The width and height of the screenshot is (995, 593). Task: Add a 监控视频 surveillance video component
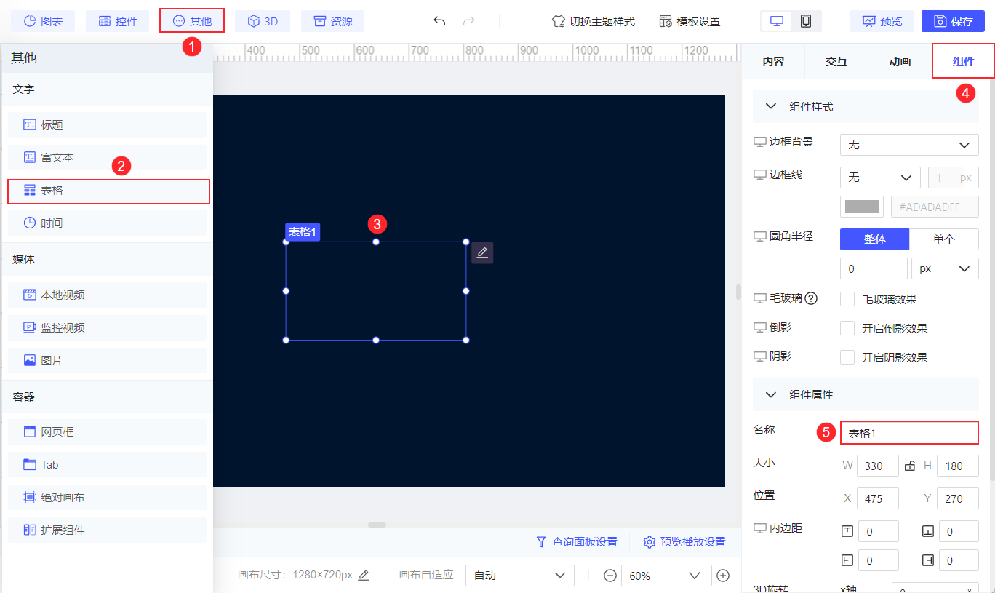[x=107, y=327]
